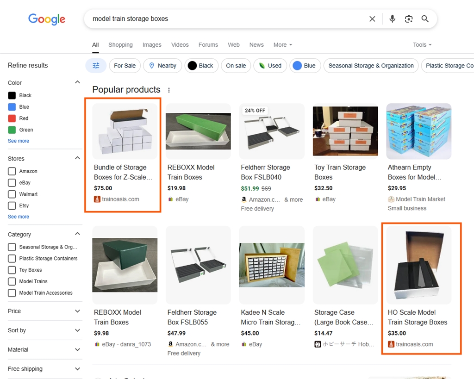Select the Black color chip
The width and height of the screenshot is (474, 379).
(x=201, y=66)
